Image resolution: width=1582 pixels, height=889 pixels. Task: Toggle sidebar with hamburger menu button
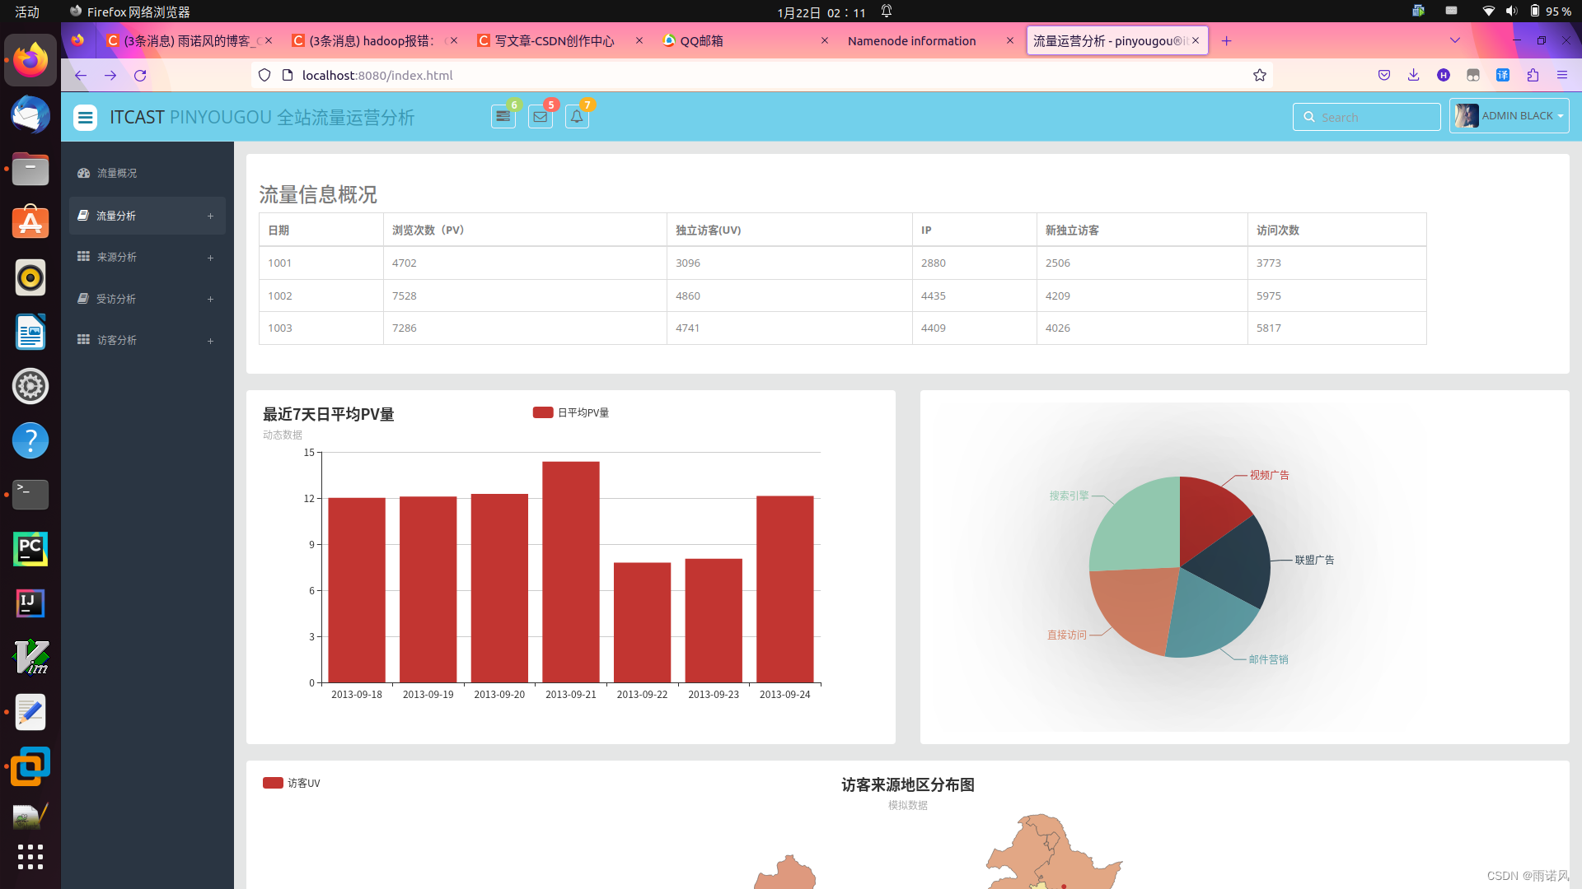coord(85,118)
